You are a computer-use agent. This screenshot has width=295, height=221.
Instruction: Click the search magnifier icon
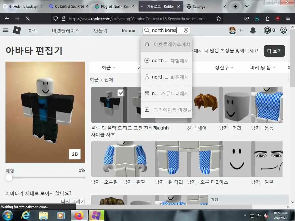[x=147, y=30]
